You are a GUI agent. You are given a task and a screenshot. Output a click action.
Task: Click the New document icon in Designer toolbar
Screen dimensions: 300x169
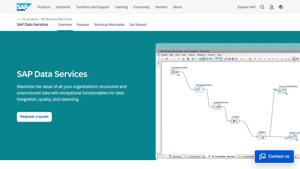pos(159,59)
